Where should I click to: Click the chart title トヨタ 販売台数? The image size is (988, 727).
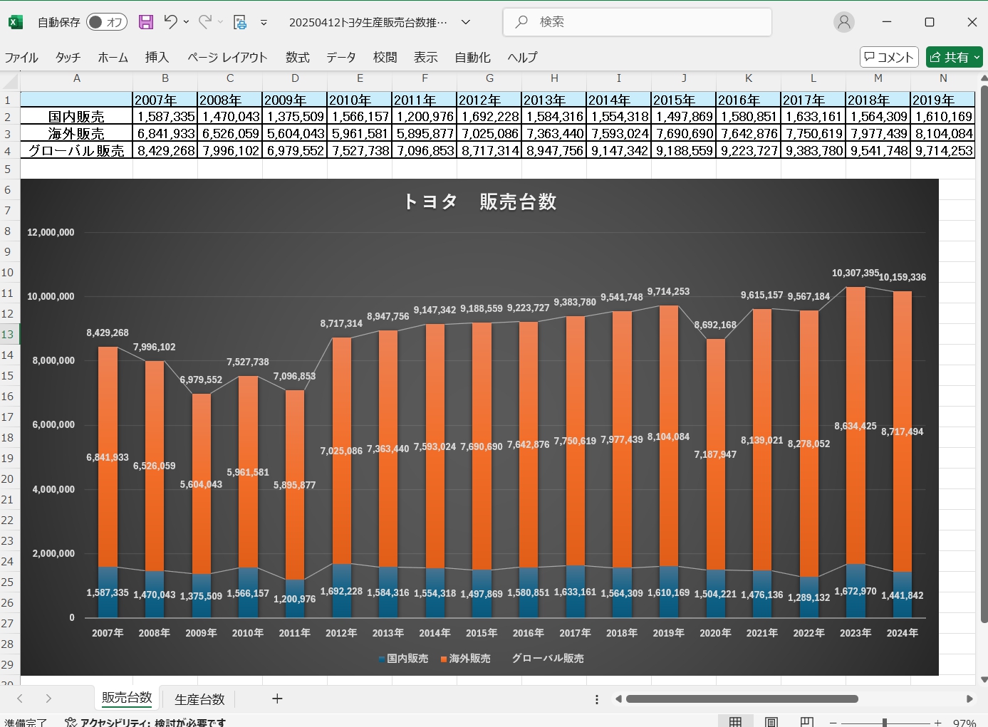479,202
